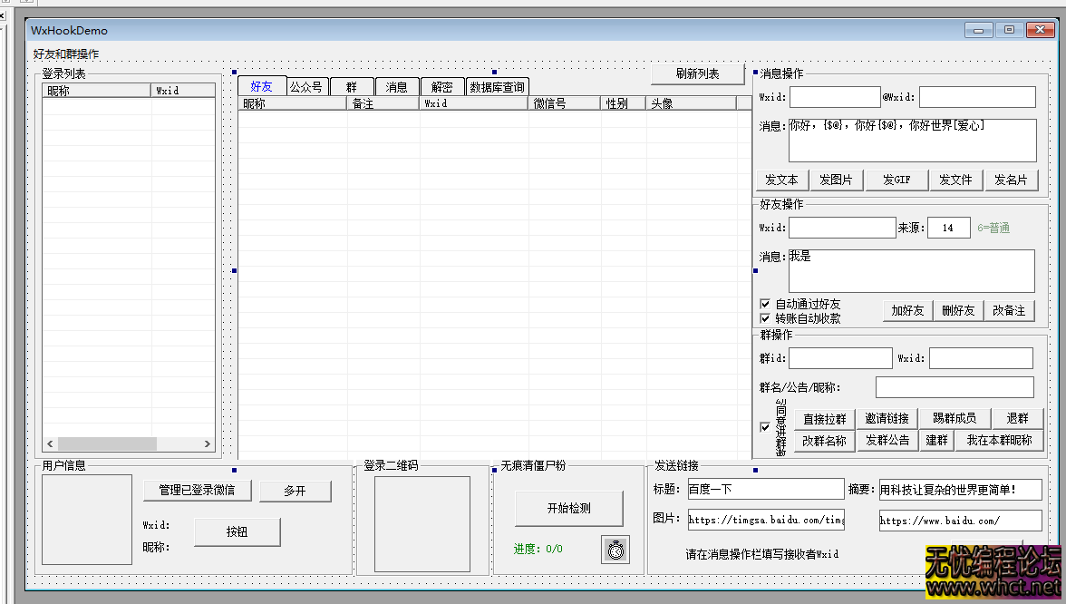Uncheck the 同意进群邀请 checkbox

point(764,426)
